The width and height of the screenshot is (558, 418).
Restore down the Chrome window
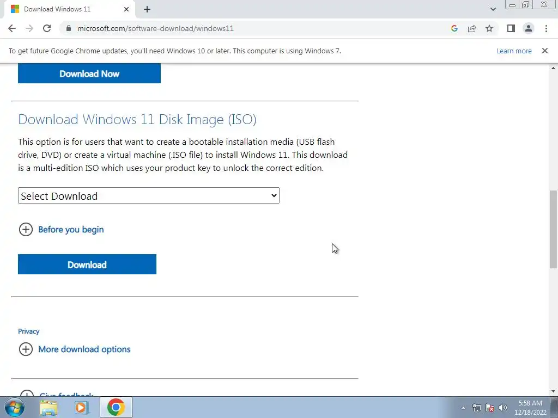coord(526,5)
